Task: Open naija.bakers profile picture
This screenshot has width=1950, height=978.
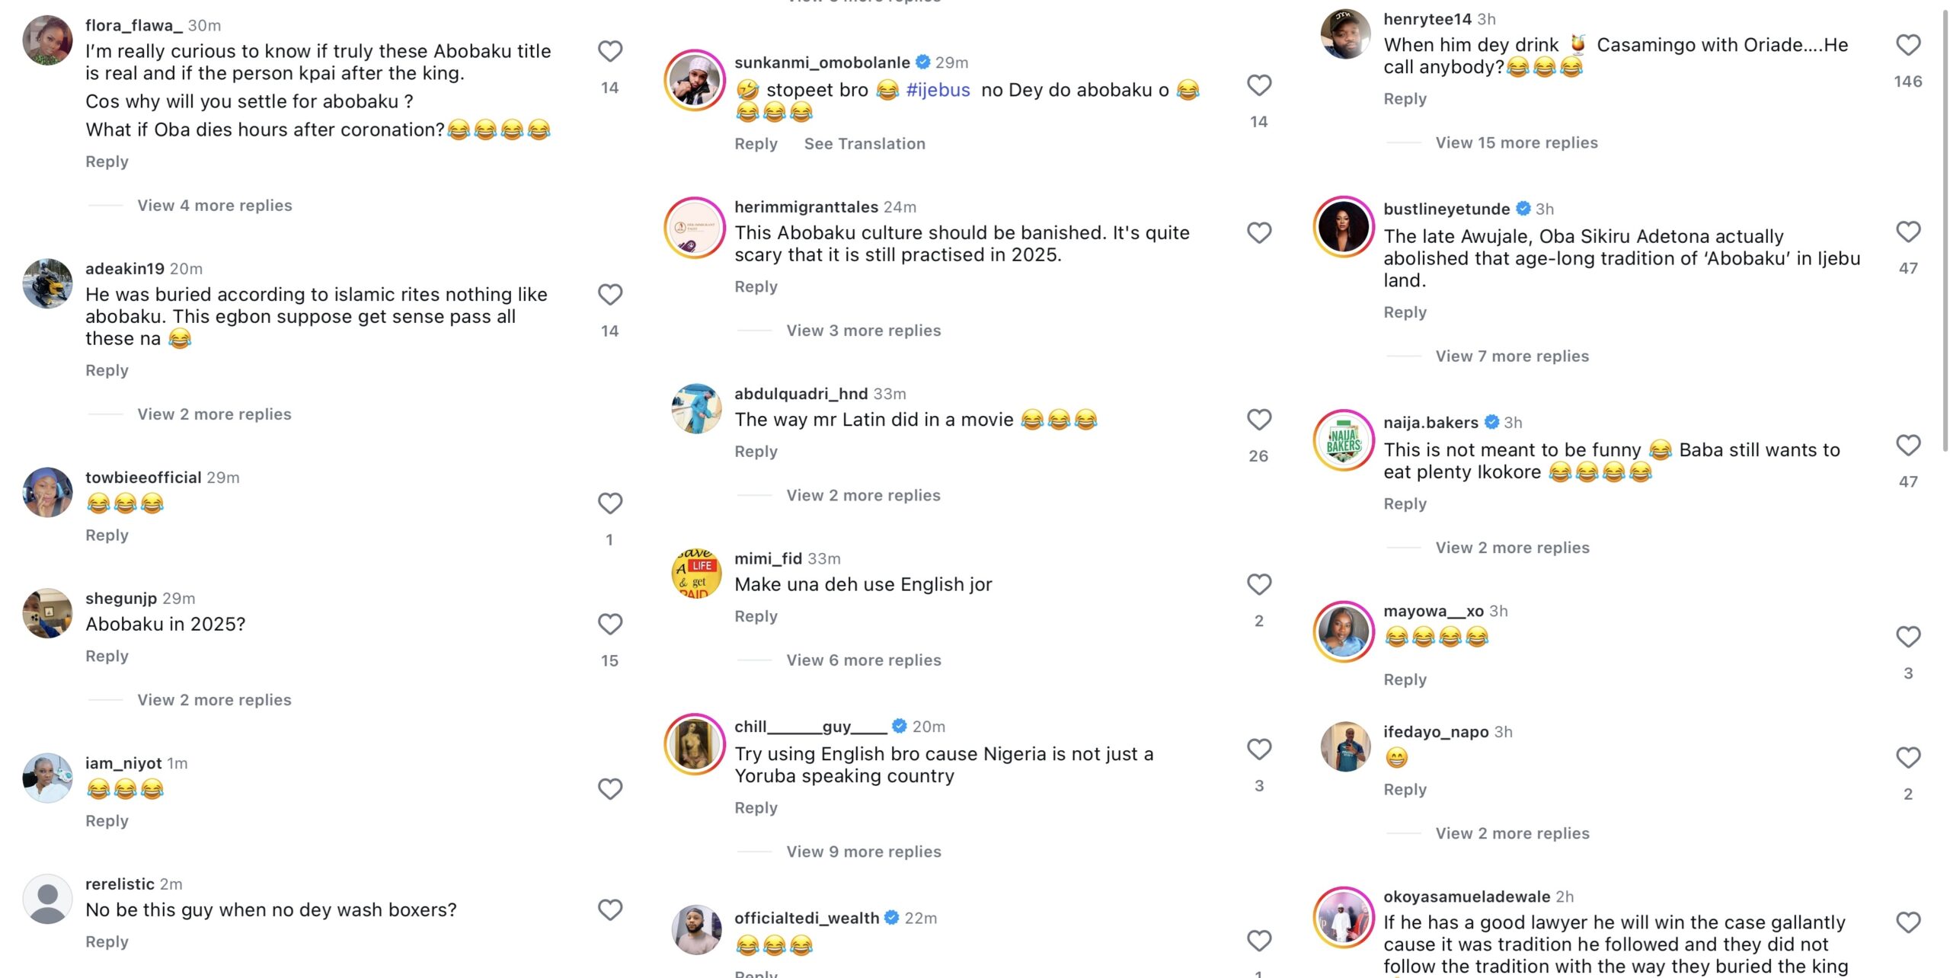Action: coord(1344,440)
